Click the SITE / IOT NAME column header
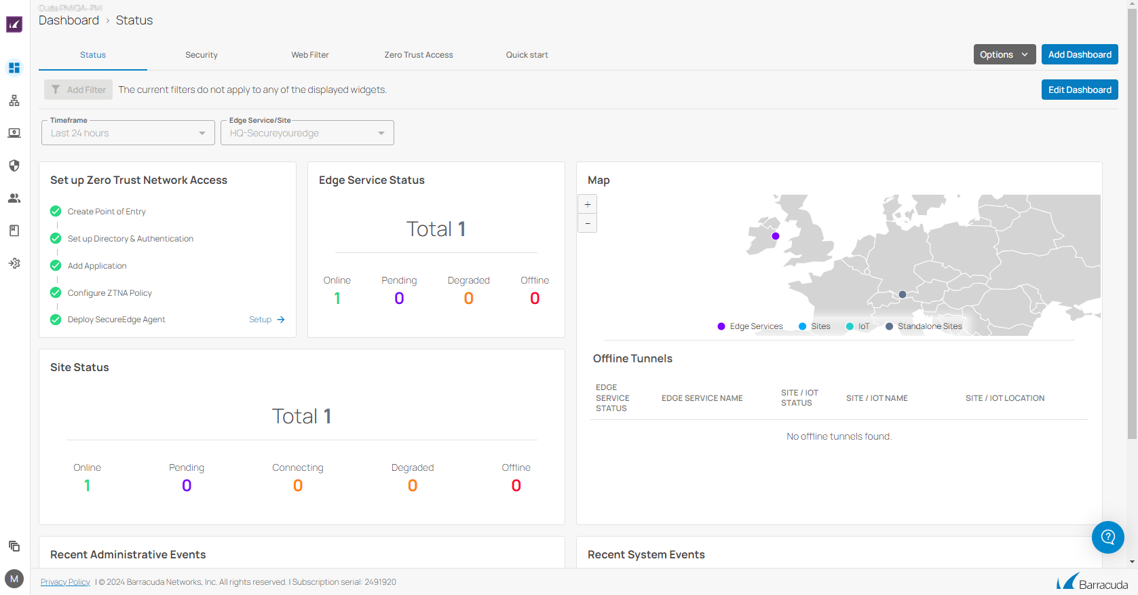 click(877, 398)
